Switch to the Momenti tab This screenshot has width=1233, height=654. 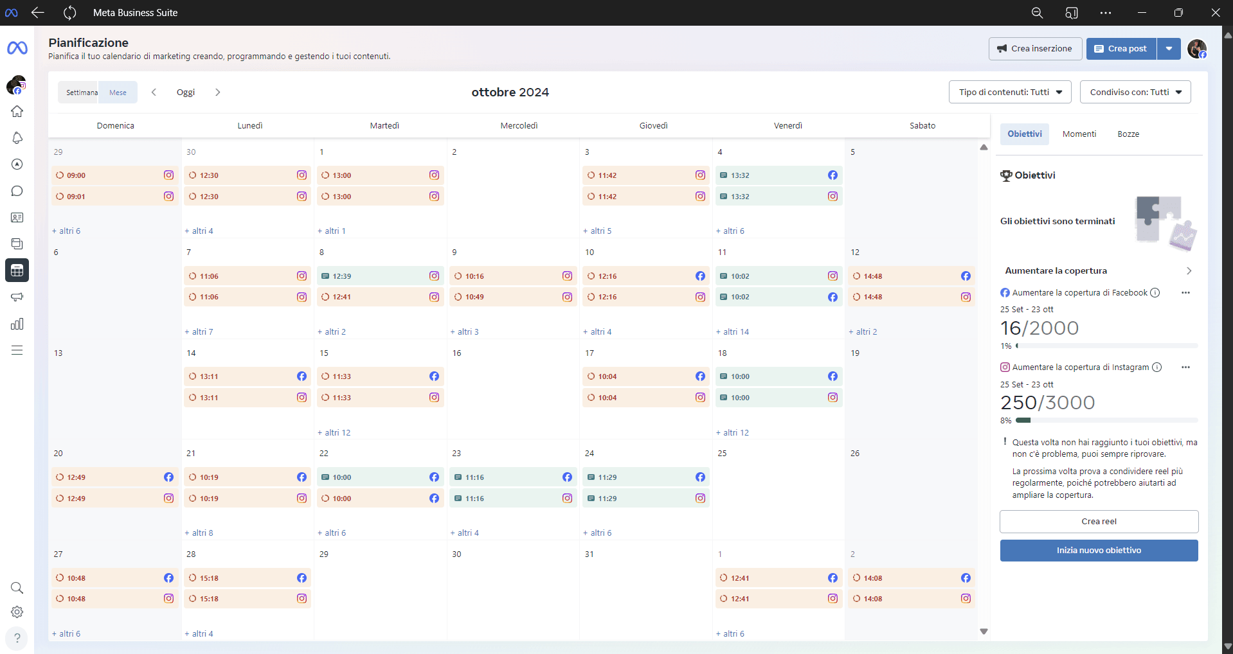pyautogui.click(x=1079, y=134)
